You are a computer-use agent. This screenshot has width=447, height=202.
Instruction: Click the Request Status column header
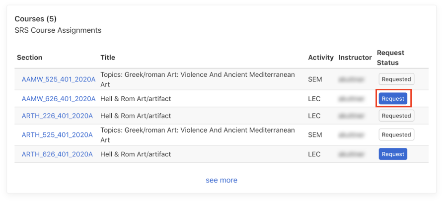click(x=390, y=58)
